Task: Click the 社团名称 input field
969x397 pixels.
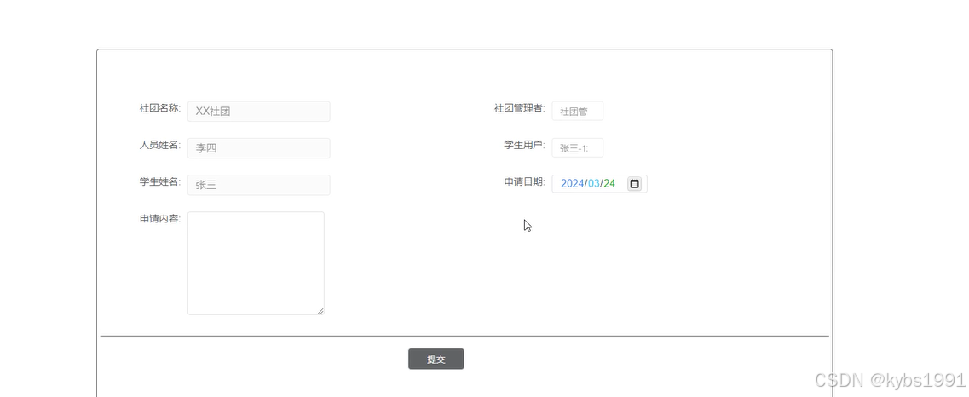Action: [259, 111]
